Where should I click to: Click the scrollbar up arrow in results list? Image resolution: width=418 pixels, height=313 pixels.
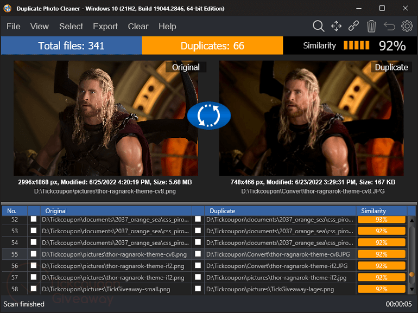click(412, 221)
